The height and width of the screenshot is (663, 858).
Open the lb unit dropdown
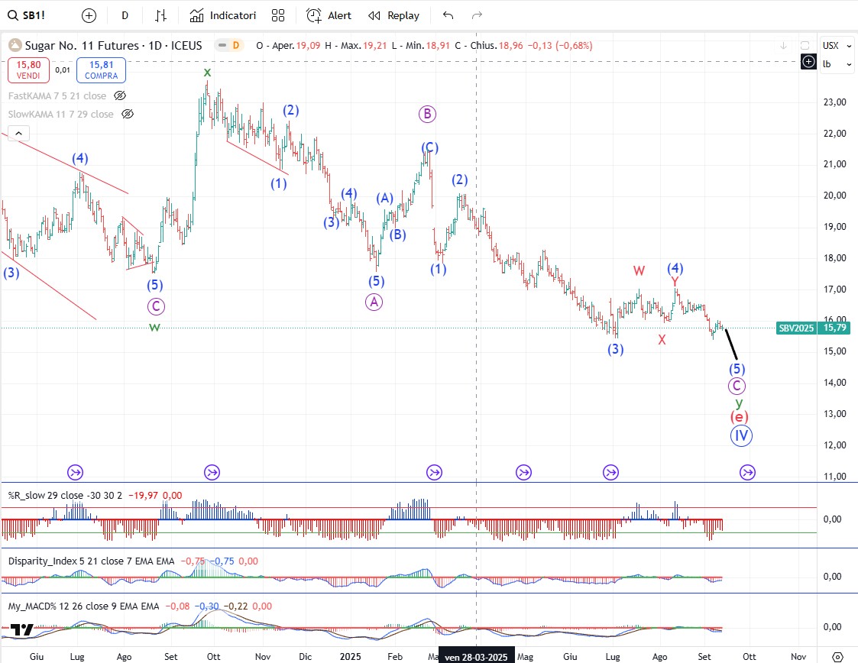837,64
